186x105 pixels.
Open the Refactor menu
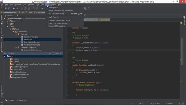tap(31, 5)
